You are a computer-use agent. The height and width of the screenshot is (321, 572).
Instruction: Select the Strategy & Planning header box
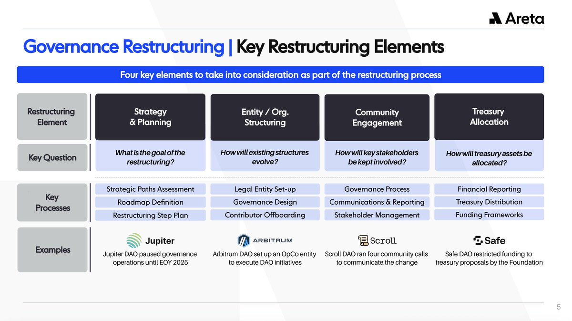tap(150, 117)
